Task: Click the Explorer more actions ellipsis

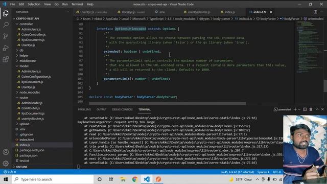Action: click(67, 12)
